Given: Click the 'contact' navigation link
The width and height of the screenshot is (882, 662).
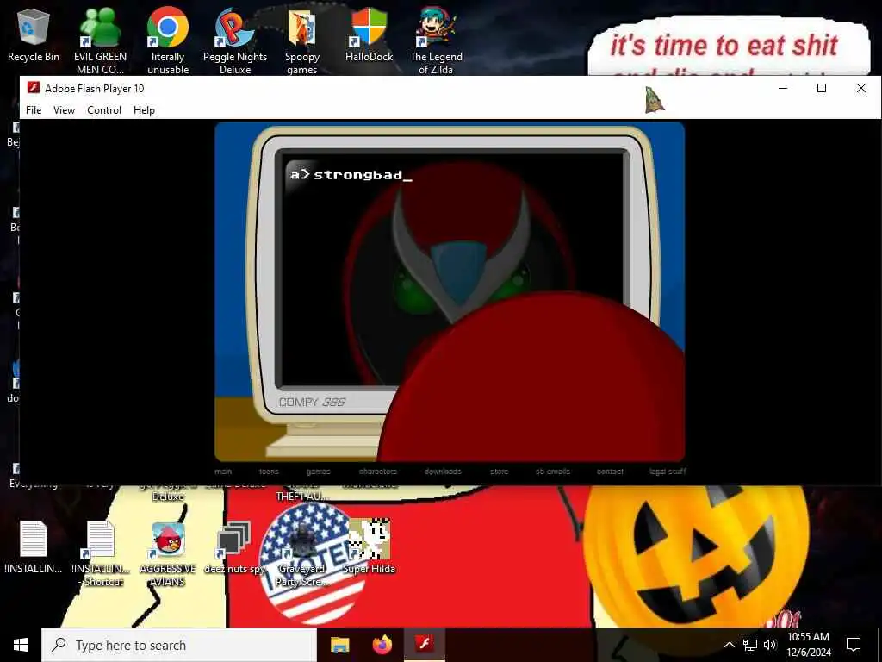Looking at the screenshot, I should pos(610,472).
